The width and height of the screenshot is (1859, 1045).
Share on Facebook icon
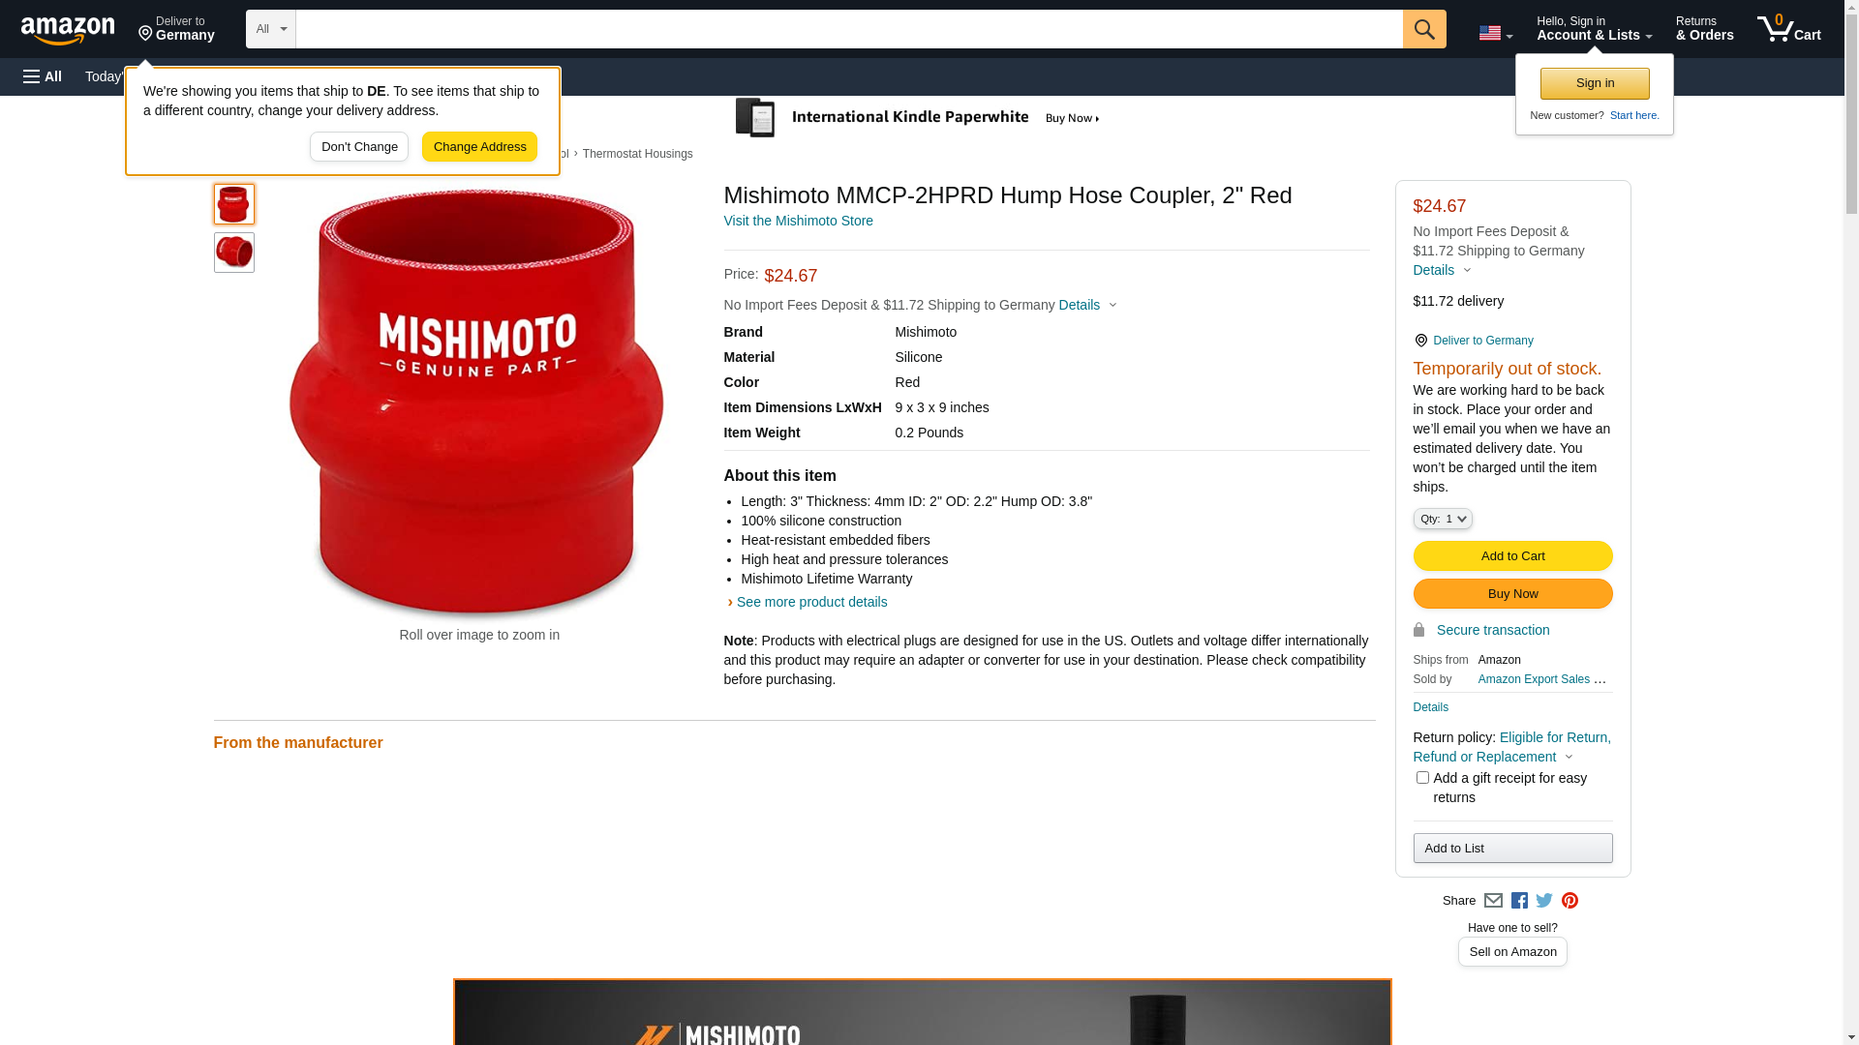(x=1519, y=901)
